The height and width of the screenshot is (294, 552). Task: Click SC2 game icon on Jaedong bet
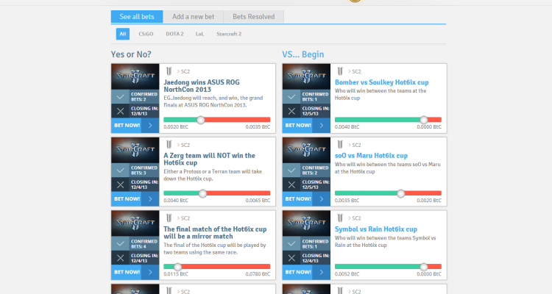169,71
